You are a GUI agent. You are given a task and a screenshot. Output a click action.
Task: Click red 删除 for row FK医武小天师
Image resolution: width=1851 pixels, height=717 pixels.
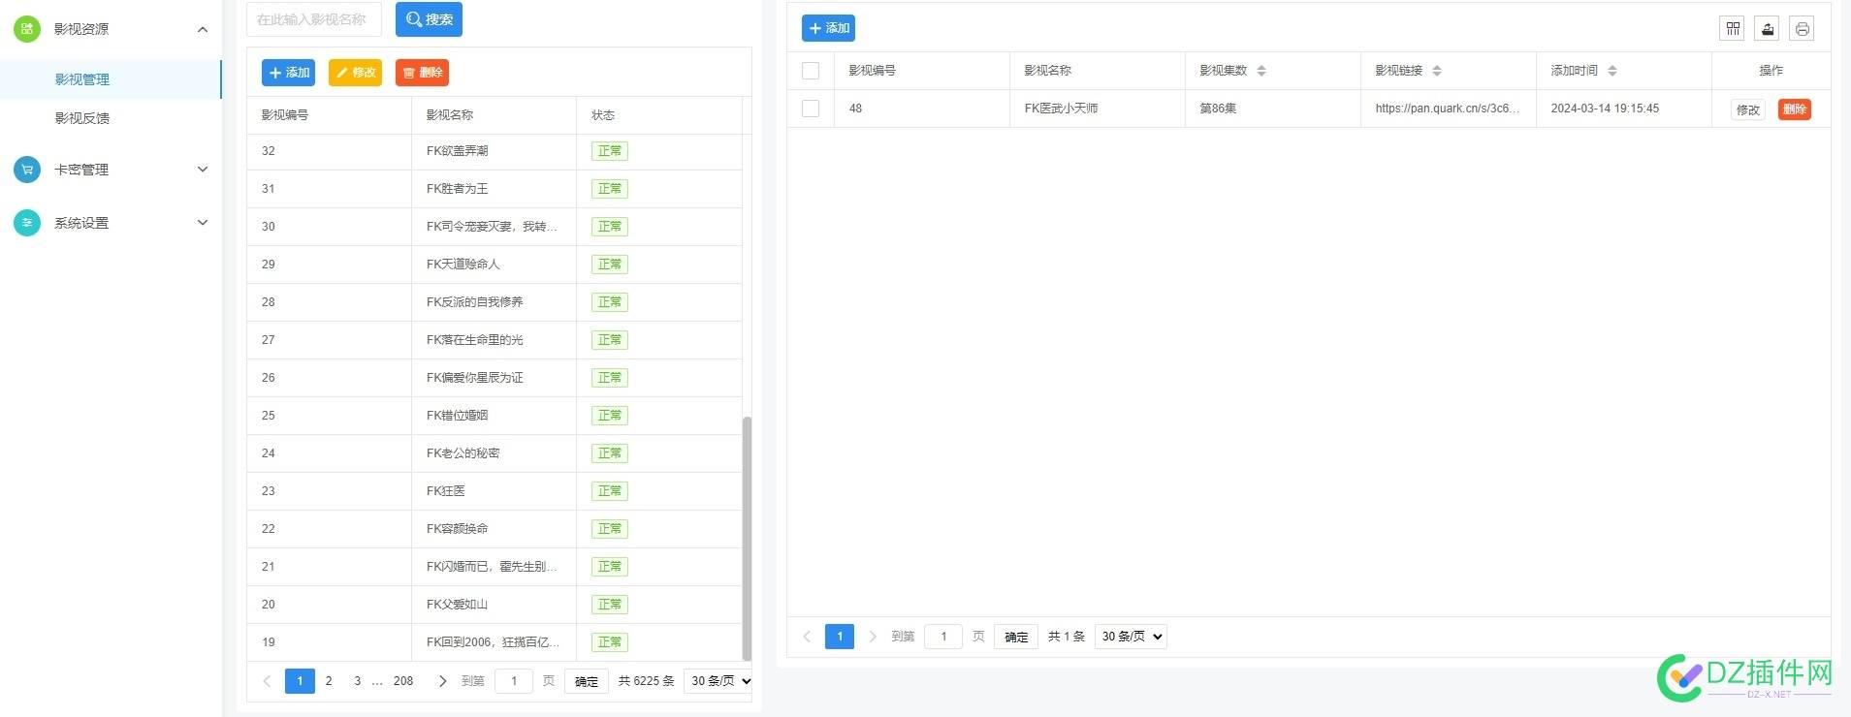tap(1795, 109)
